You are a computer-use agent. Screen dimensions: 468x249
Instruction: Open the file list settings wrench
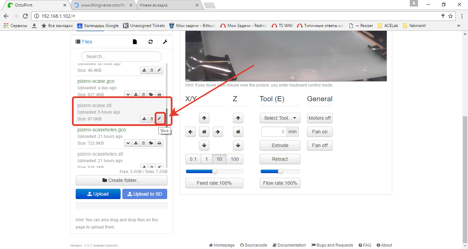click(x=165, y=42)
